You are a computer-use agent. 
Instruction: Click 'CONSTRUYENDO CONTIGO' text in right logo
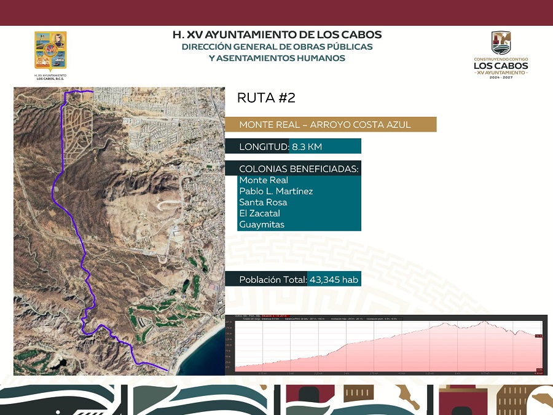501,59
